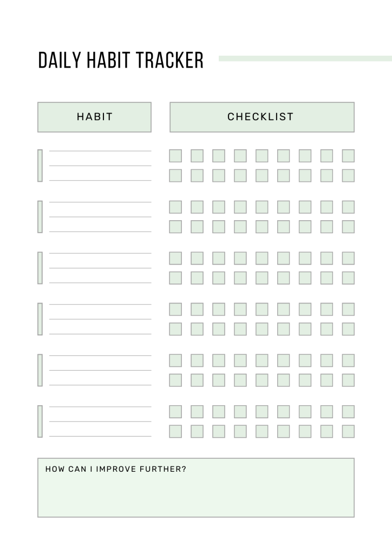Click the vertical marker bar of the second habit
Screen dimensions: 392x554
pyautogui.click(x=40, y=217)
